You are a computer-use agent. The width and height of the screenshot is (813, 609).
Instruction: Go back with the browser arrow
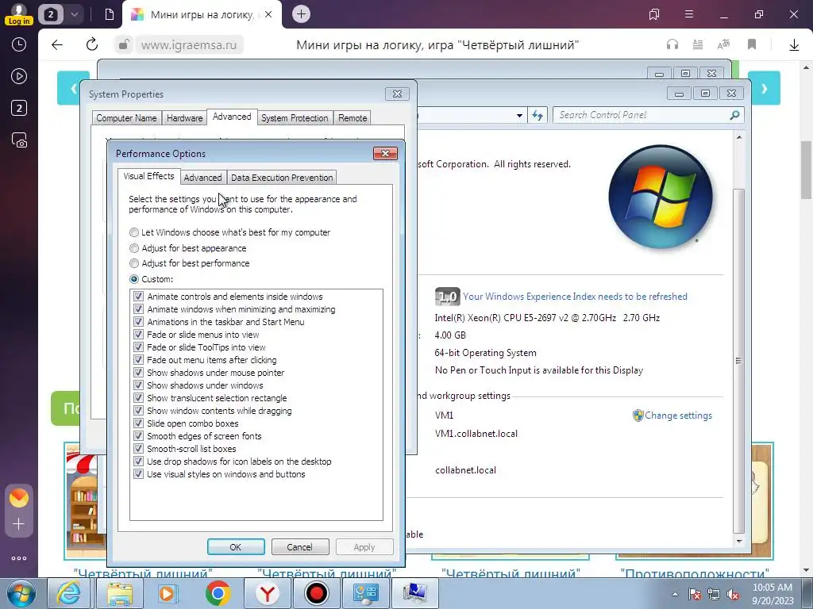point(57,45)
